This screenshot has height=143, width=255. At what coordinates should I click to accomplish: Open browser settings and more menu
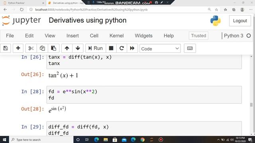point(251,10)
